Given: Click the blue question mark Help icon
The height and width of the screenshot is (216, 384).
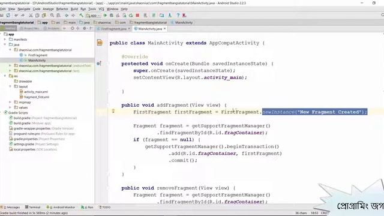Looking at the screenshot, I should pos(178,15).
